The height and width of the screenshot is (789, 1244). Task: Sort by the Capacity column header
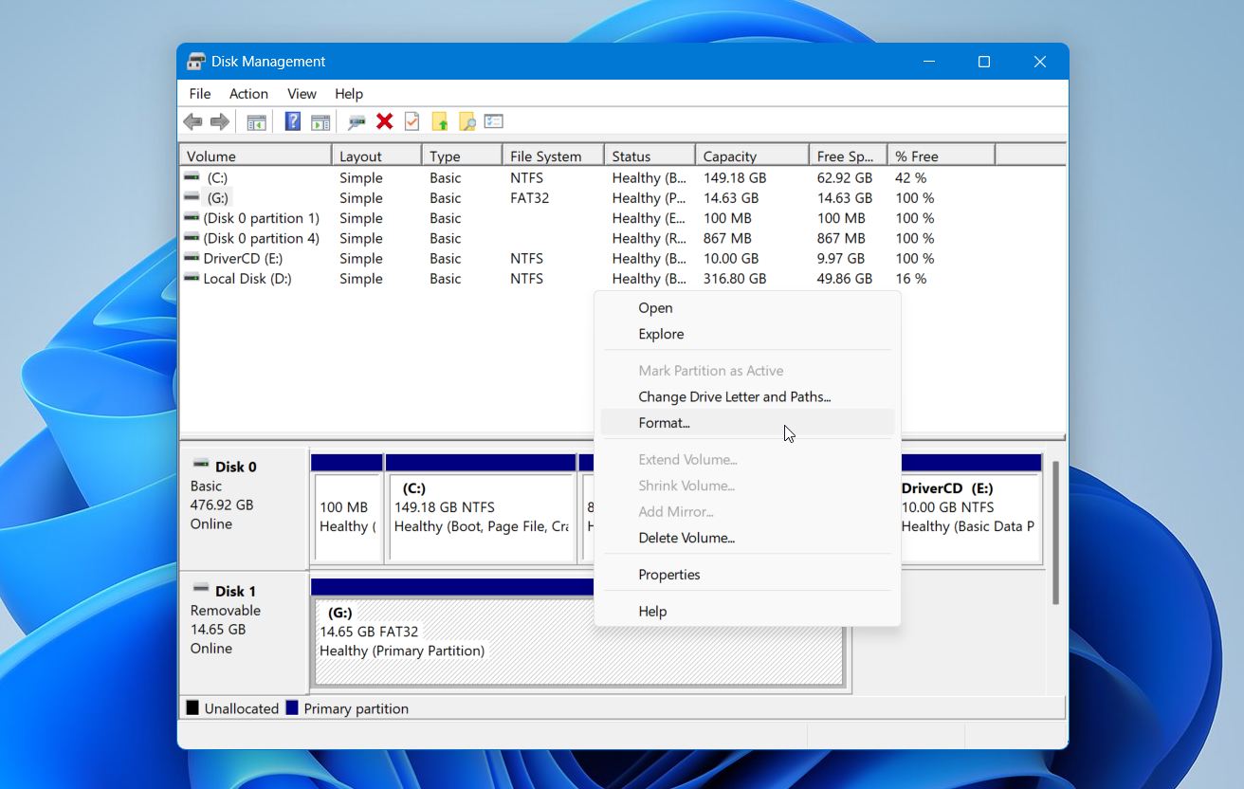tap(752, 156)
